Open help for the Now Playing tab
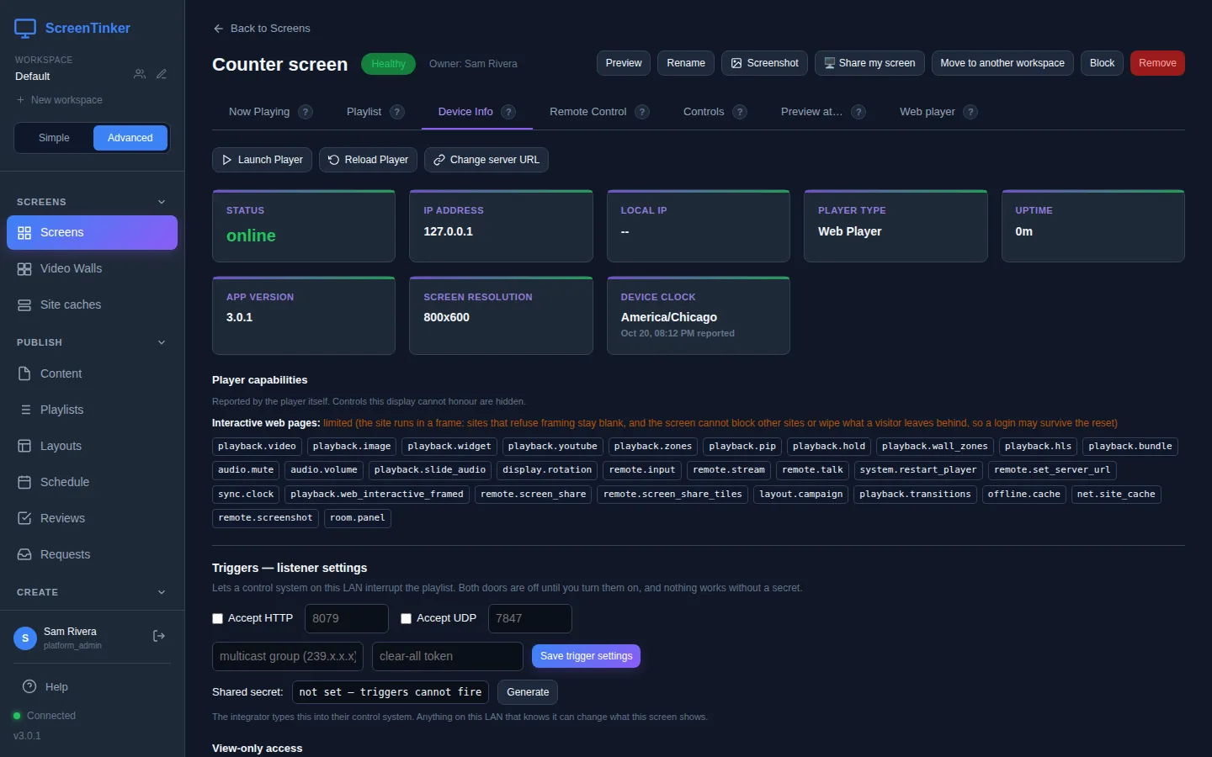Screen dimensions: 1212x757 coord(306,112)
